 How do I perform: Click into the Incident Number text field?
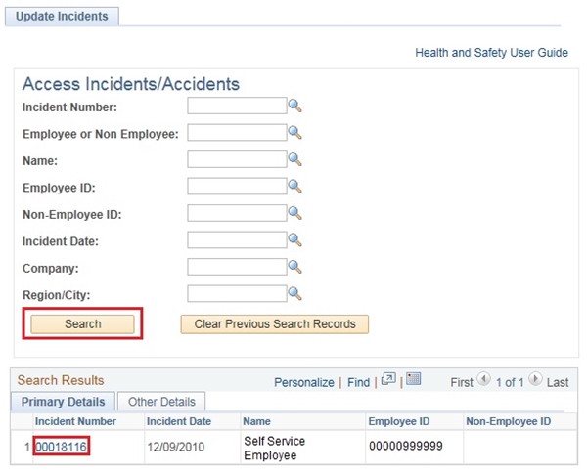point(236,106)
